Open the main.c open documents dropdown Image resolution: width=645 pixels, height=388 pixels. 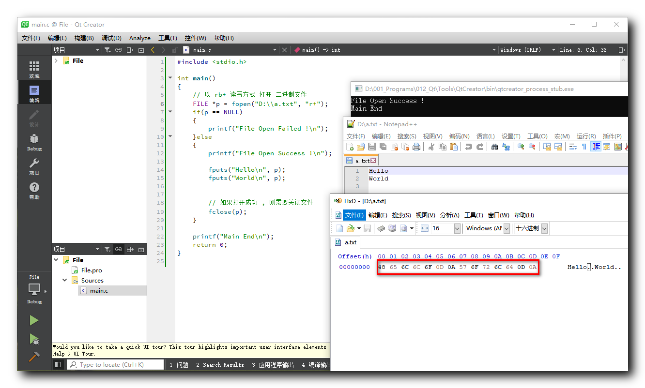point(275,50)
